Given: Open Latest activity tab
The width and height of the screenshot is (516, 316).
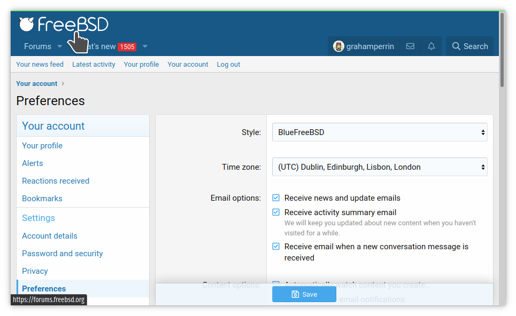Looking at the screenshot, I should [94, 65].
